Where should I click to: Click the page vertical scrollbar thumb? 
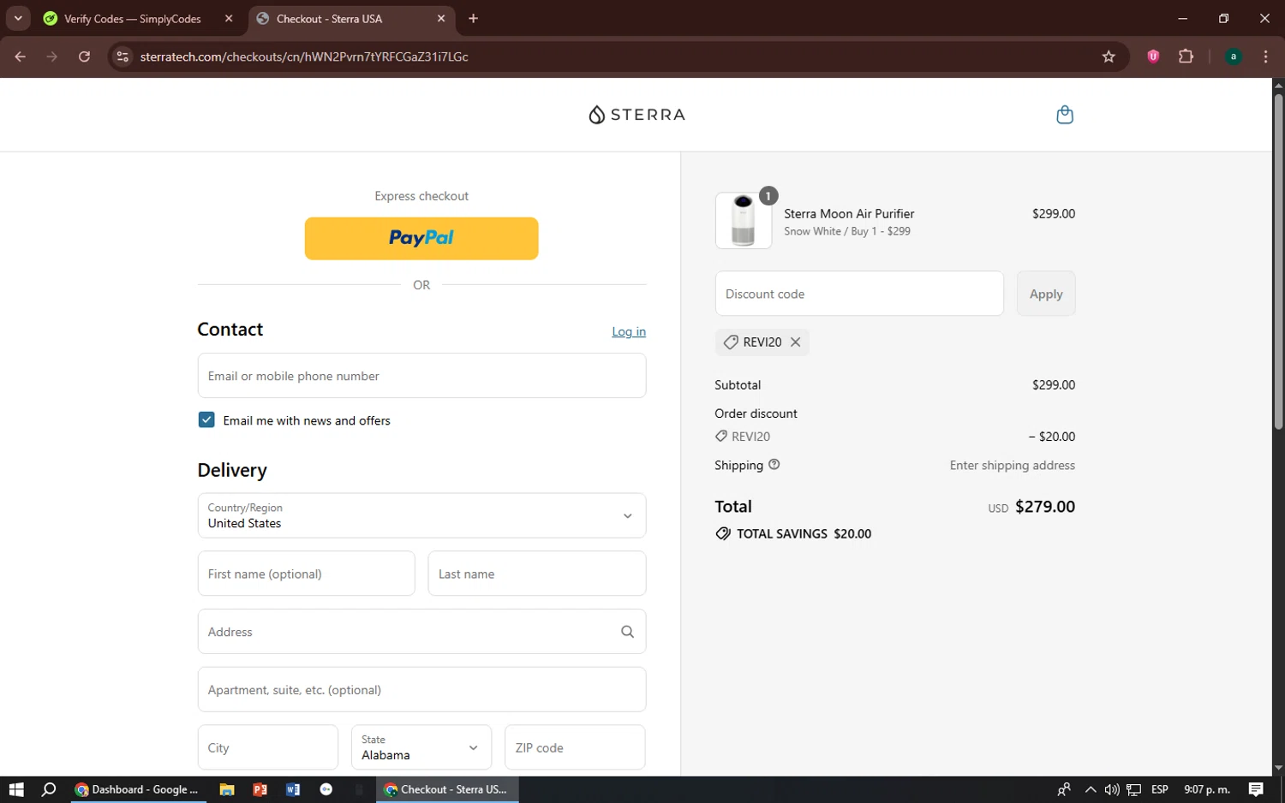click(1278, 261)
